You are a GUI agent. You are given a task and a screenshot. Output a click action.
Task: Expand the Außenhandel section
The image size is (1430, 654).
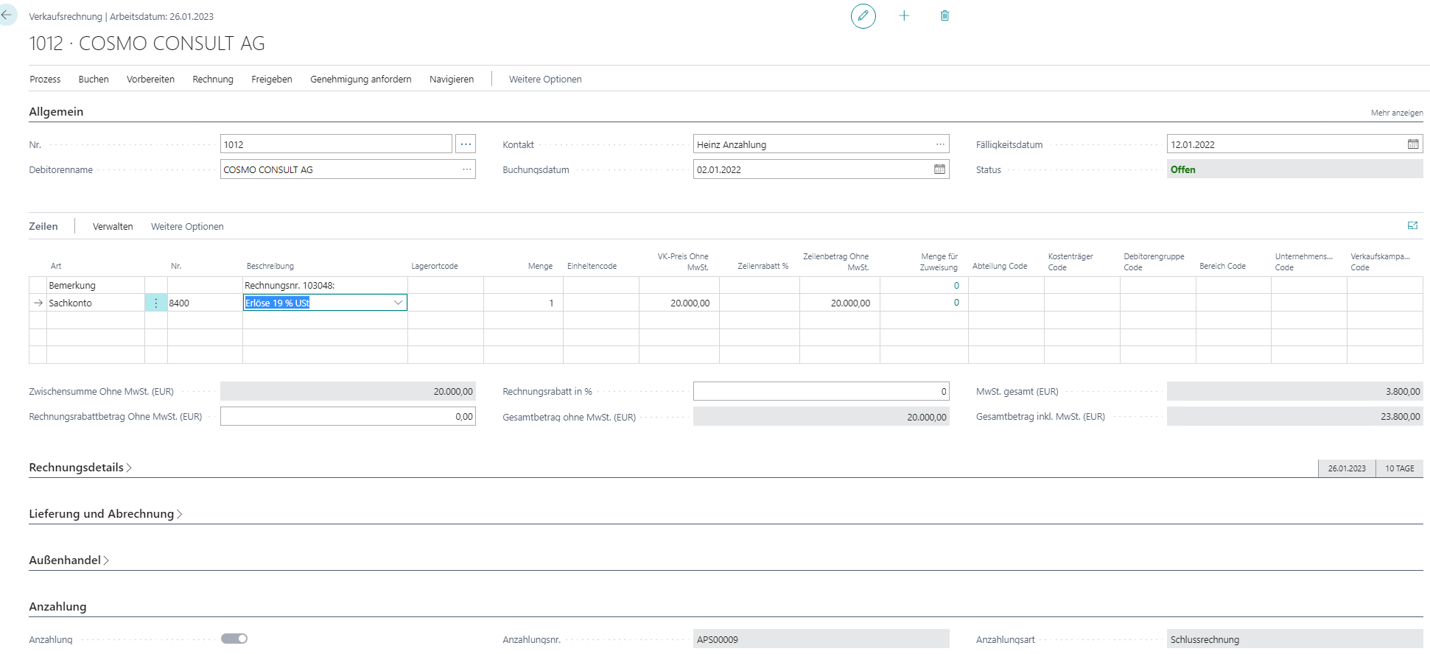[69, 560]
